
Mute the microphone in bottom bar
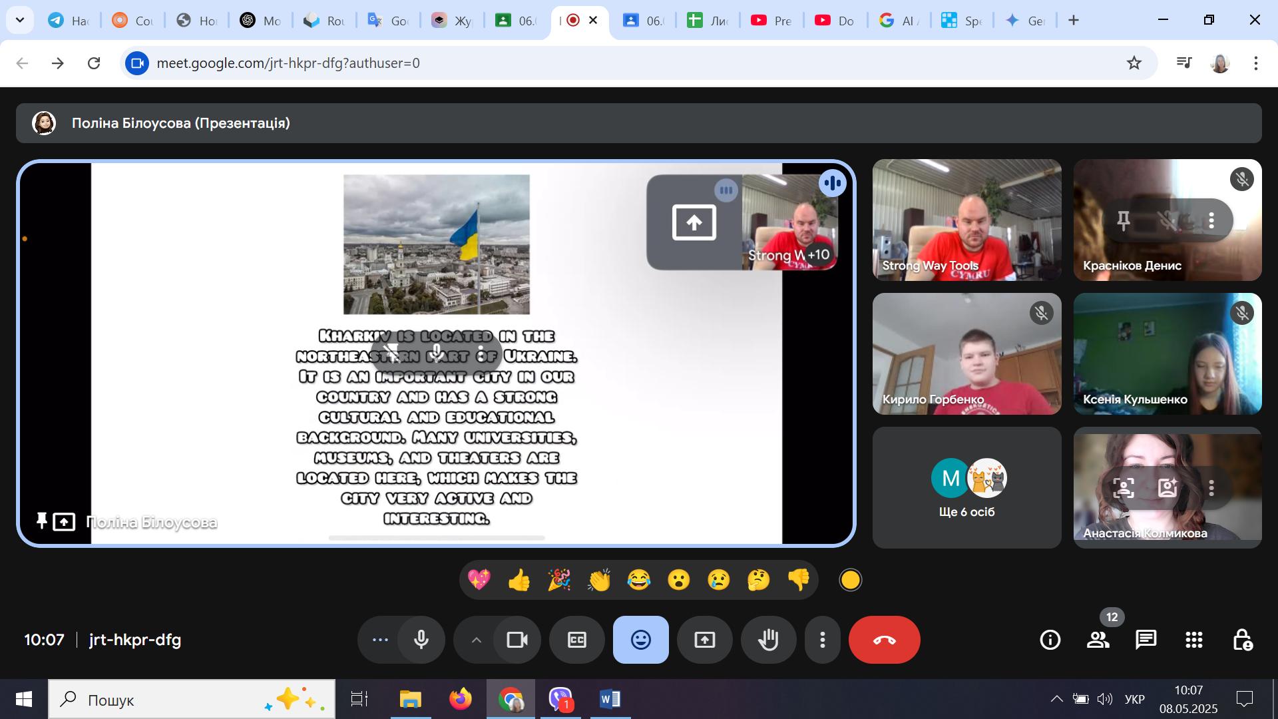[421, 640]
